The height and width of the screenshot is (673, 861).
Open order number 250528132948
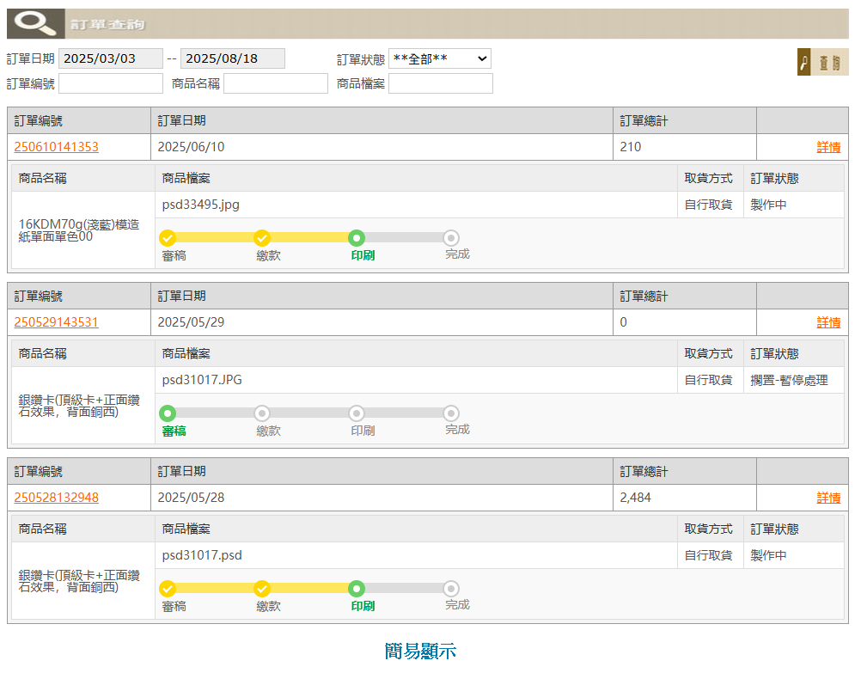click(56, 498)
